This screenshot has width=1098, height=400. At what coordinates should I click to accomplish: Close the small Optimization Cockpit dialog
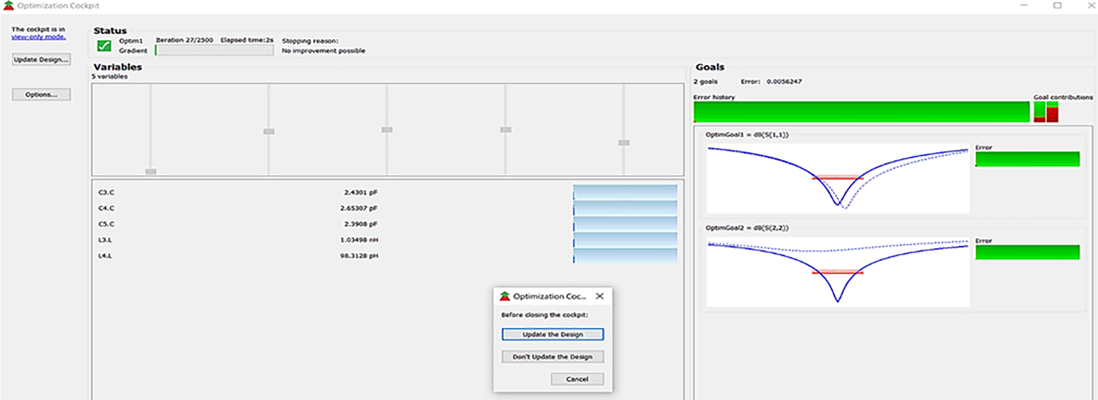[x=600, y=296]
